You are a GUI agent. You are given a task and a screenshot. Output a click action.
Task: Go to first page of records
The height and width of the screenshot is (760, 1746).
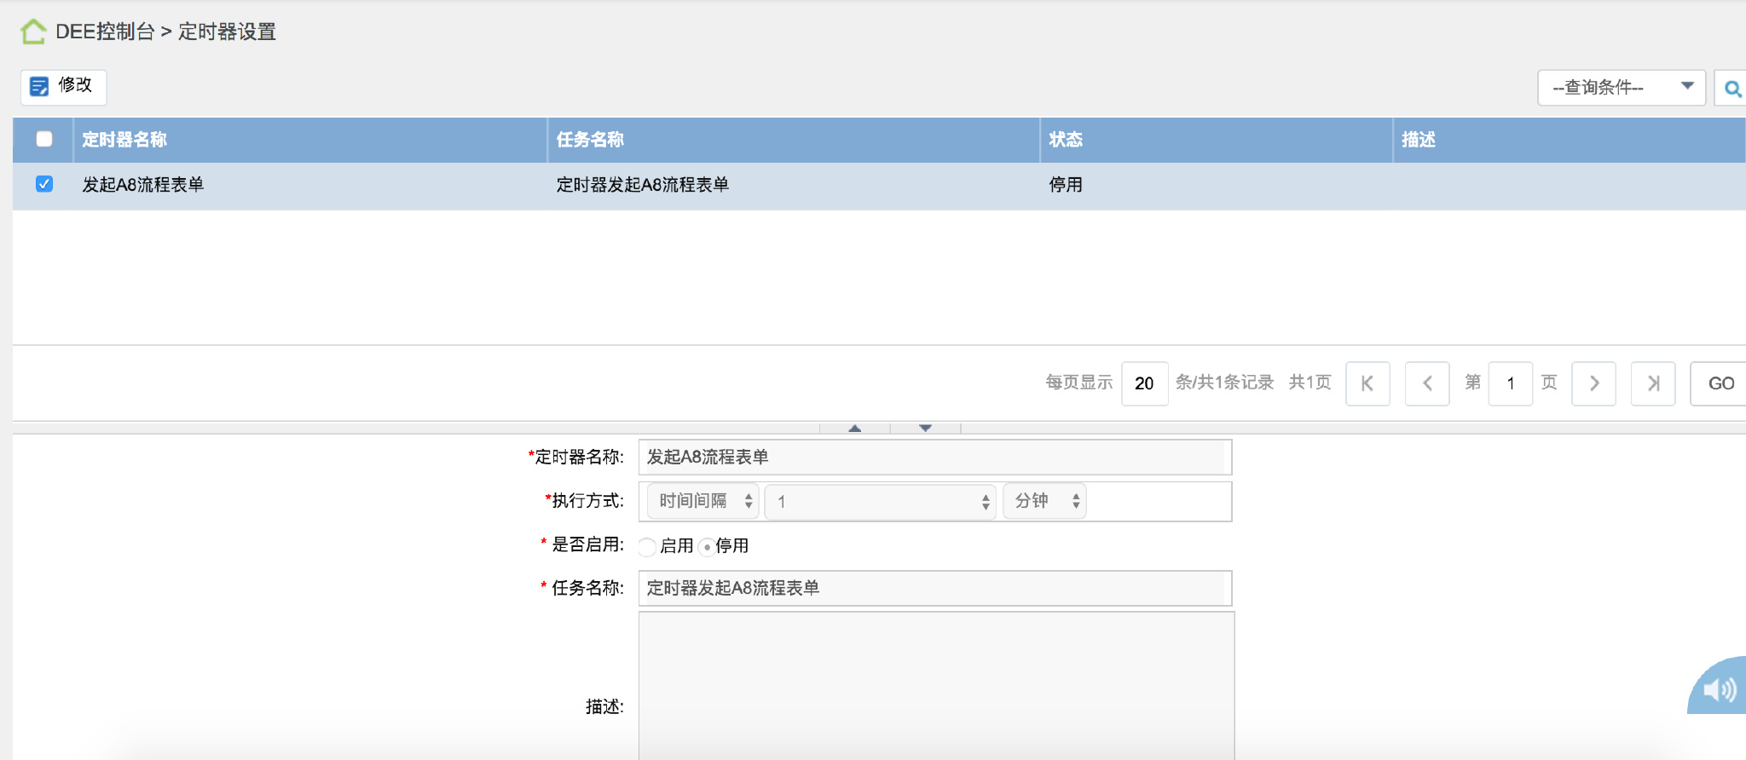pos(1367,383)
